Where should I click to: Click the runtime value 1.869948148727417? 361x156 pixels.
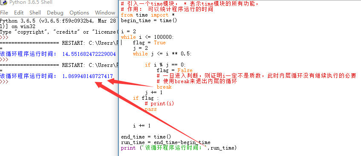(87, 76)
